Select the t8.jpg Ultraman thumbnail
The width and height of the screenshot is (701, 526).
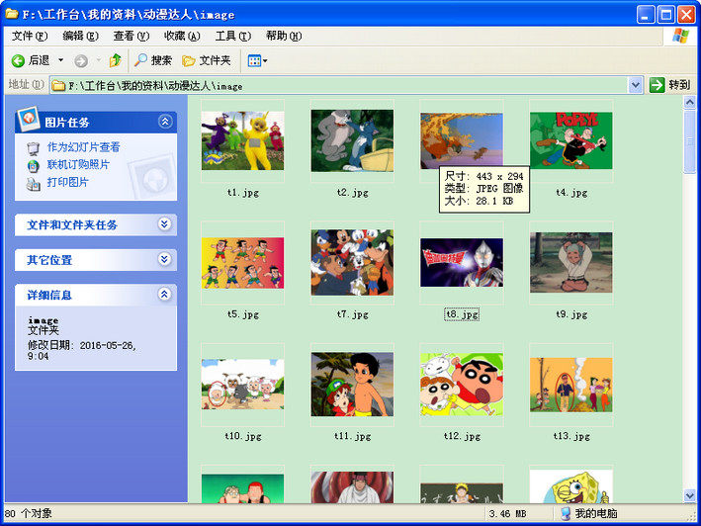pos(462,263)
